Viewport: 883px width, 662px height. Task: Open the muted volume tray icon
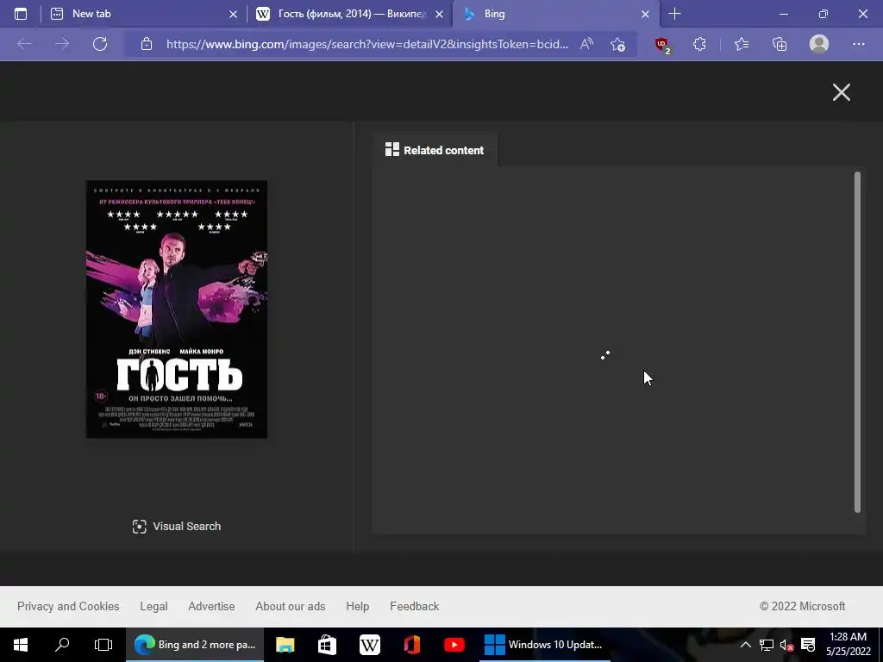click(786, 645)
